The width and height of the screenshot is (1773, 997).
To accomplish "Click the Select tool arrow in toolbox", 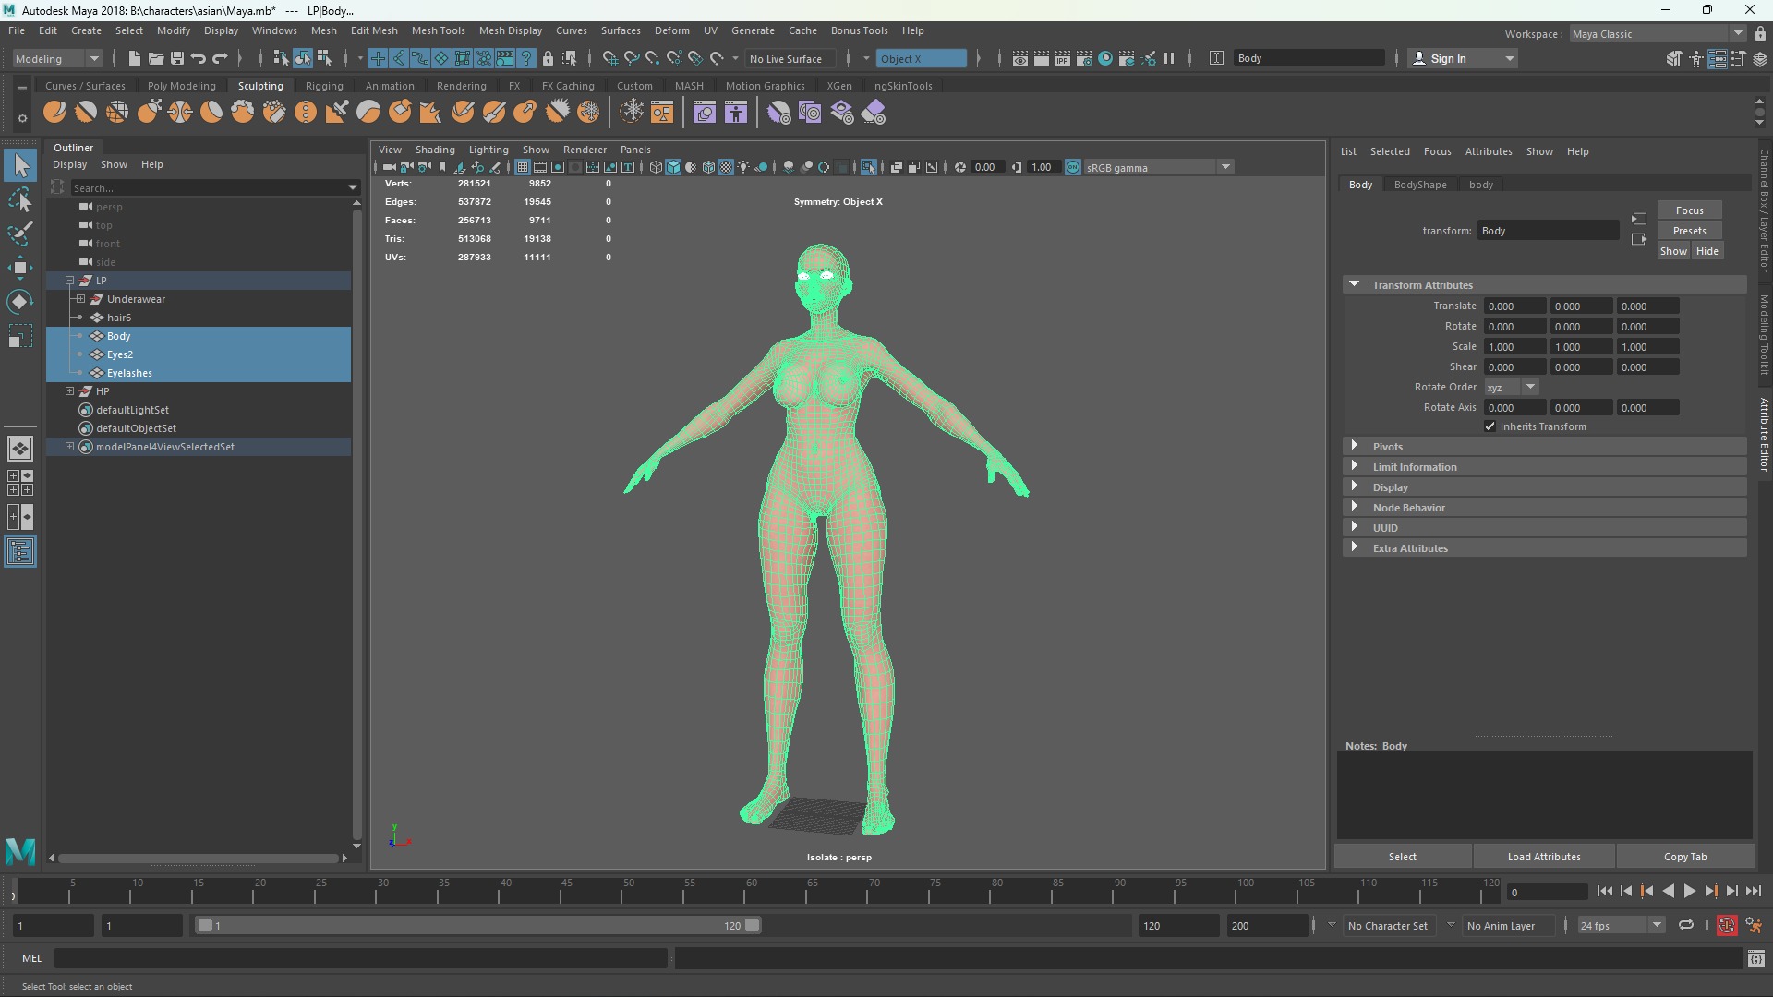I will tap(20, 165).
